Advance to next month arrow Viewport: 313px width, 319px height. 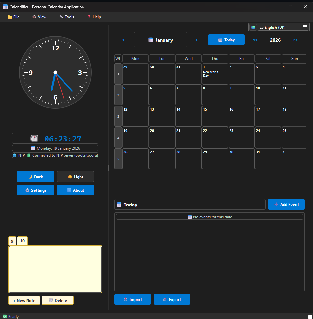click(x=197, y=40)
